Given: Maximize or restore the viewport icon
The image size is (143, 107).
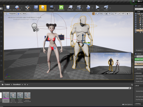Looking at the screenshot, I should (132, 14).
